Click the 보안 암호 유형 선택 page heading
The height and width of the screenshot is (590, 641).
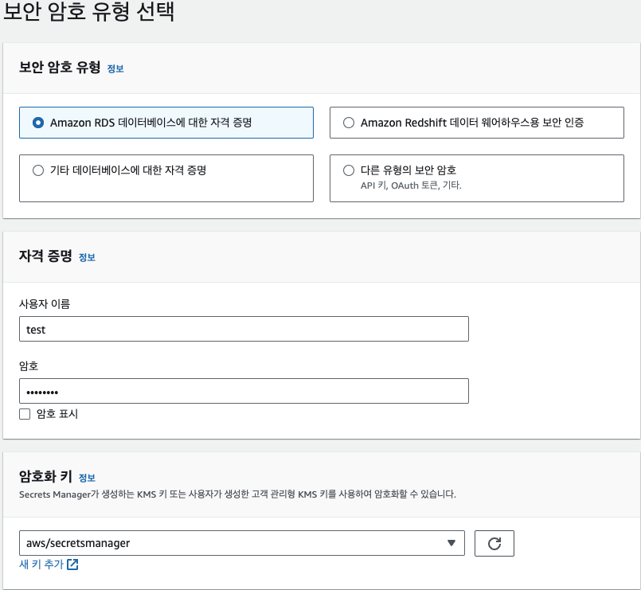[88, 11]
